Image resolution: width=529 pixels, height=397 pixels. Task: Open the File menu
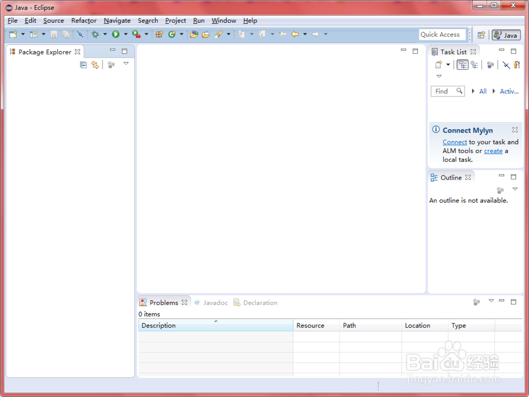pyautogui.click(x=13, y=21)
